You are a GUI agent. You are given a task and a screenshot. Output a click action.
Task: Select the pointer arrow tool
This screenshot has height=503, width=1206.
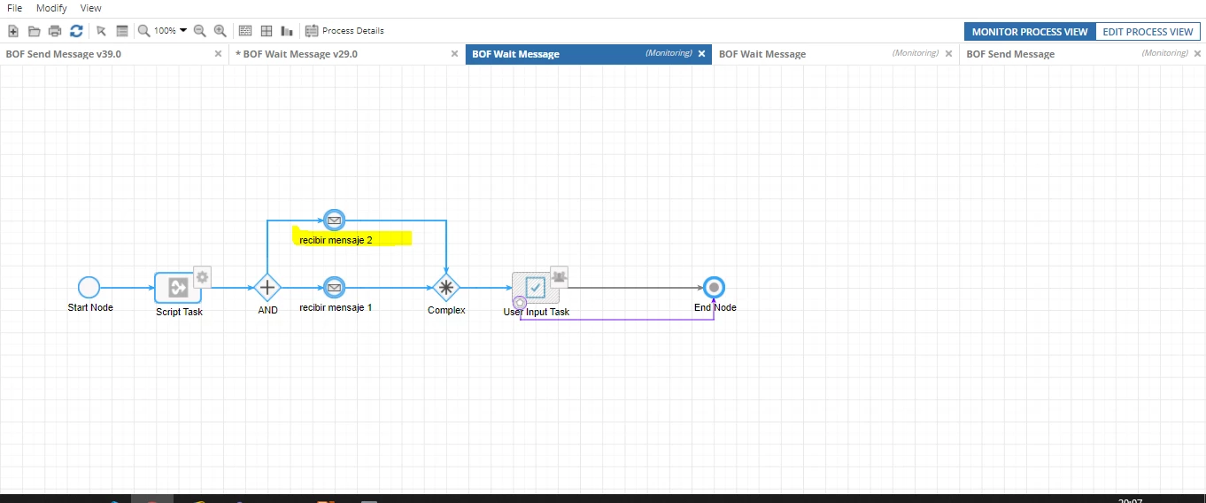(x=101, y=31)
